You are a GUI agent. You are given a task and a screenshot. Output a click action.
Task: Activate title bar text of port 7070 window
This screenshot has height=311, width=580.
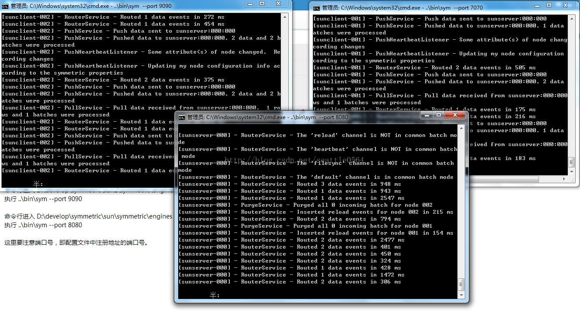403,8
